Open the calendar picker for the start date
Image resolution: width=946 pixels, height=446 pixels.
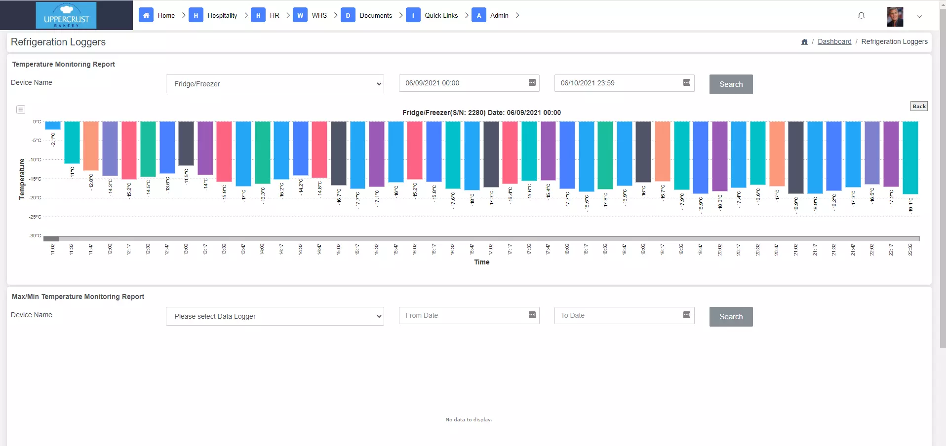point(532,83)
